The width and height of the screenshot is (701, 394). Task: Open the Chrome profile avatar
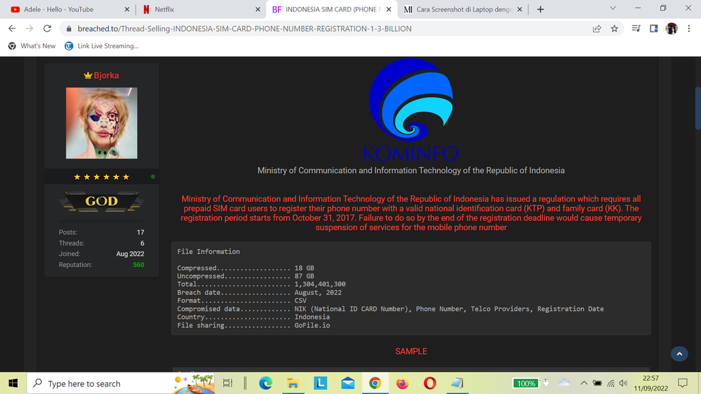coord(672,29)
